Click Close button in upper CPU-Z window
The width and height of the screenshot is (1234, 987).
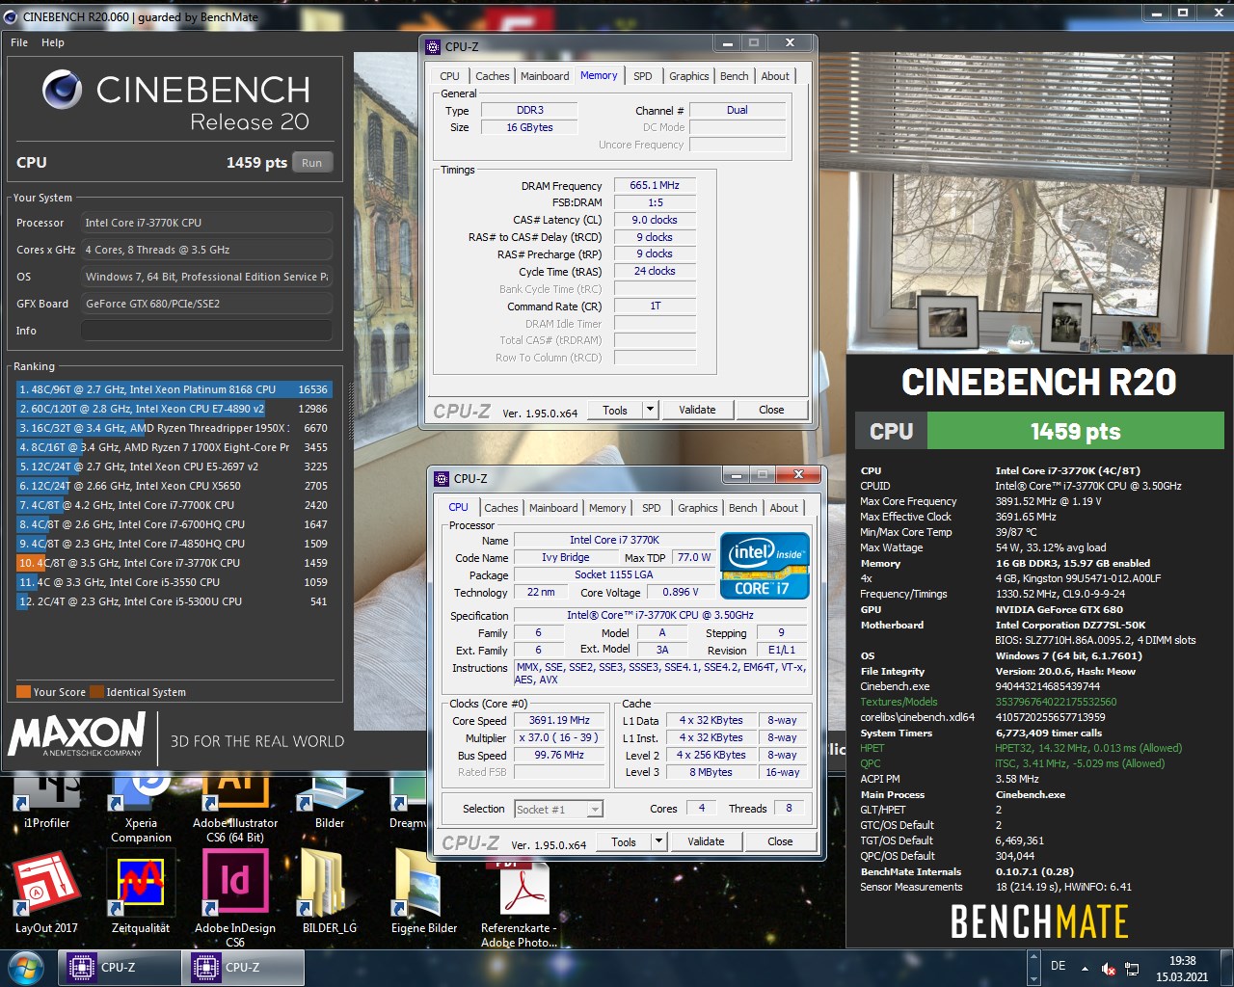(x=771, y=410)
